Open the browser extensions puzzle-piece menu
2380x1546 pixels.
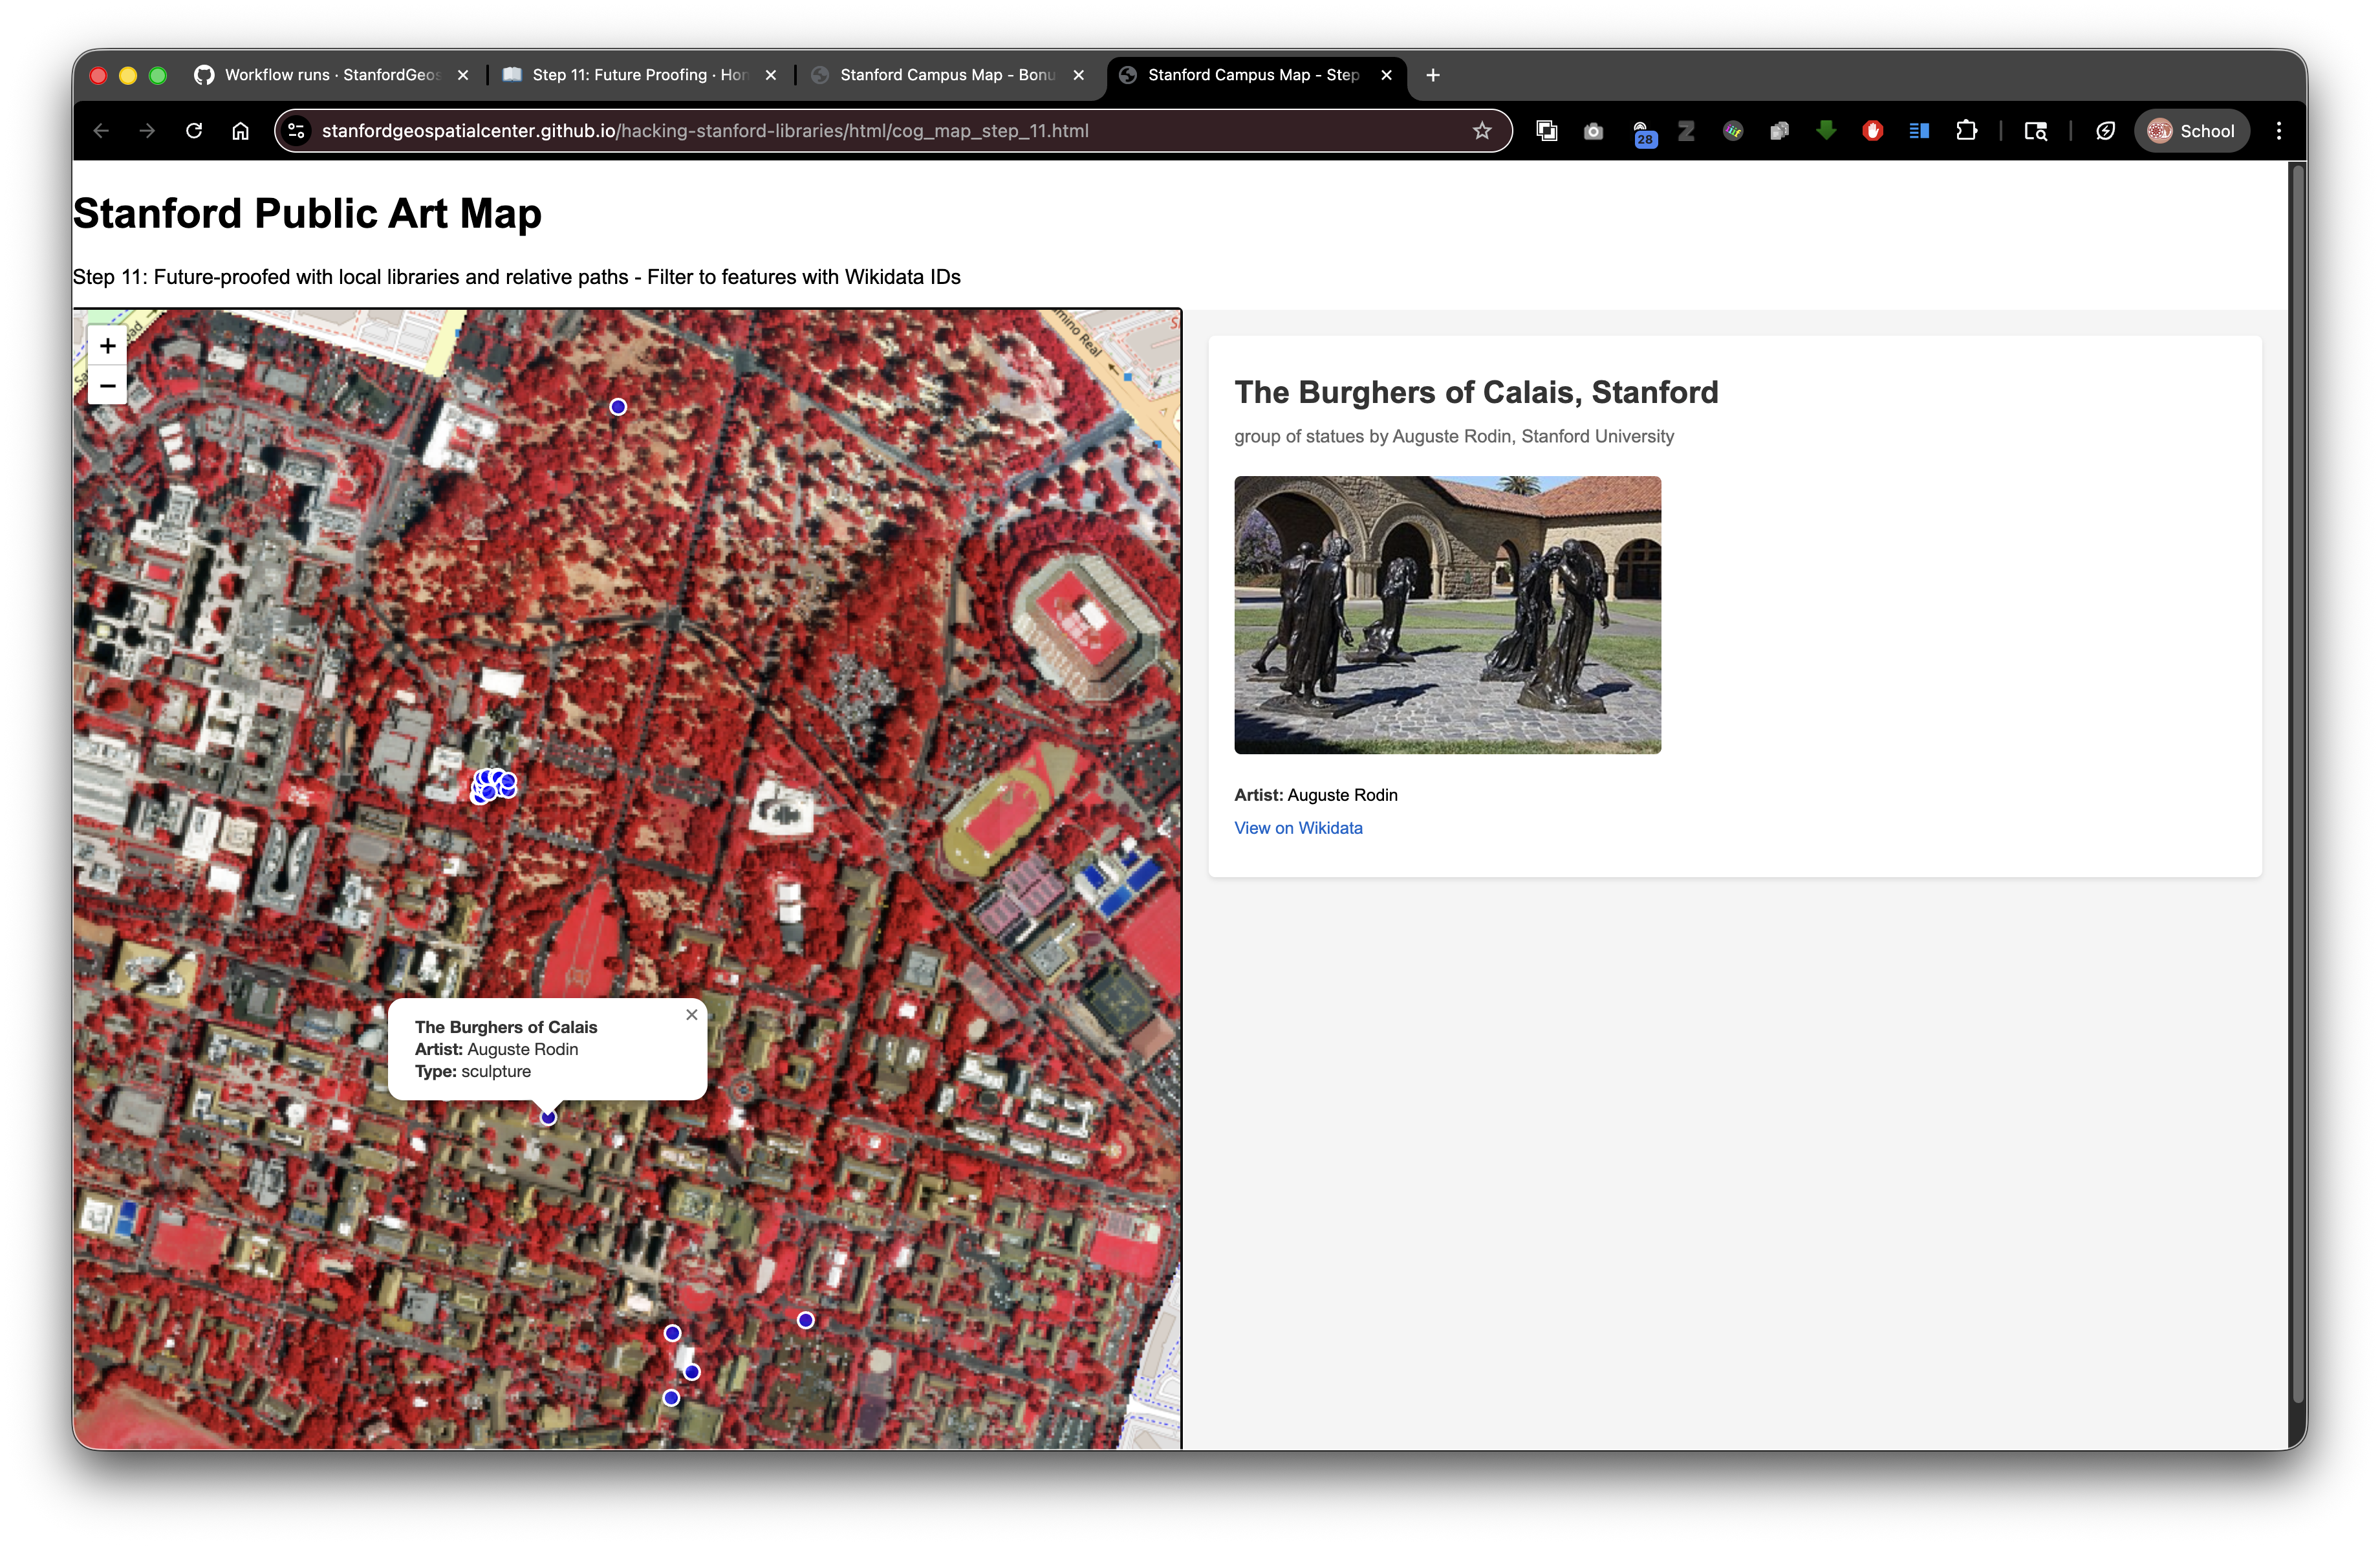click(1967, 130)
